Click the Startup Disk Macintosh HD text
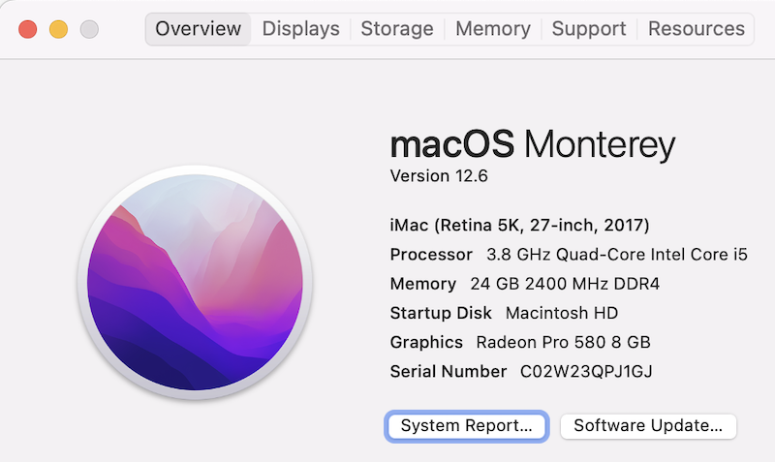775x462 pixels. (x=504, y=313)
